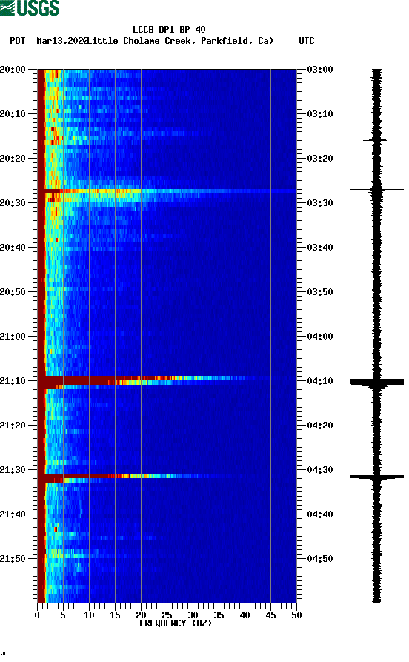
Task: Click the '21:00' PDT time label
Action: (x=13, y=337)
